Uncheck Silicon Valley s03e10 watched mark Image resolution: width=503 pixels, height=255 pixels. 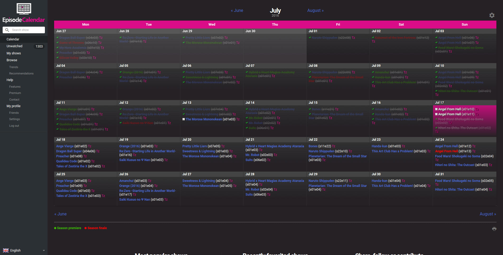58,58
